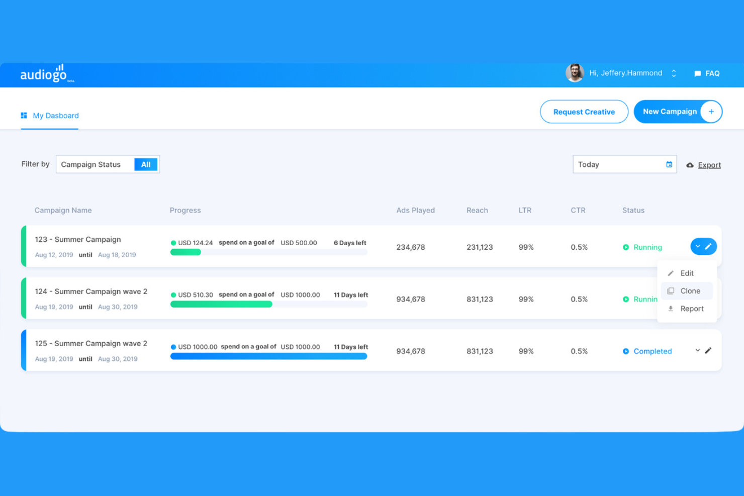The height and width of the screenshot is (496, 744).
Task: Click 231,123 reach value
Action: (x=480, y=247)
